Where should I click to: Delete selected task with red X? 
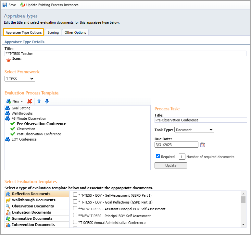click(30, 101)
